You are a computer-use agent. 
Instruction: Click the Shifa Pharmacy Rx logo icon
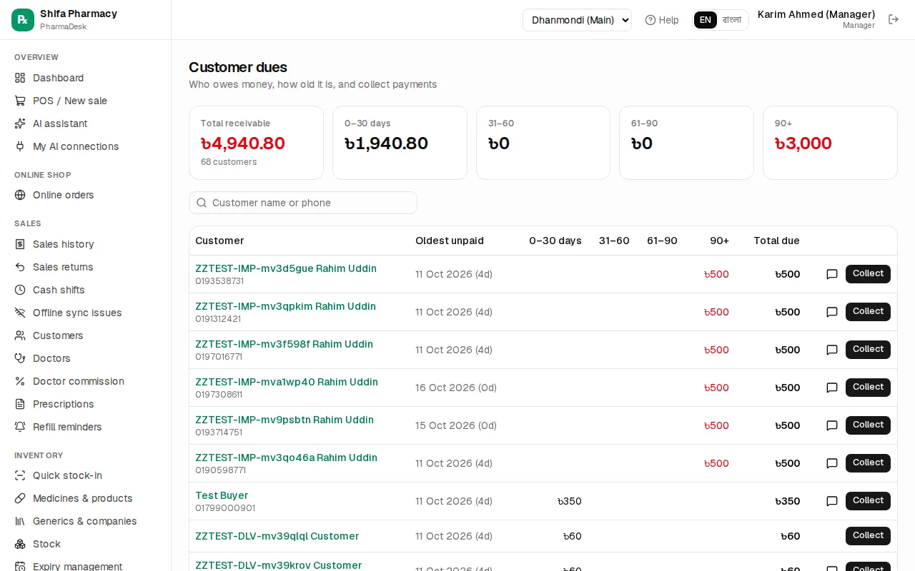[23, 20]
